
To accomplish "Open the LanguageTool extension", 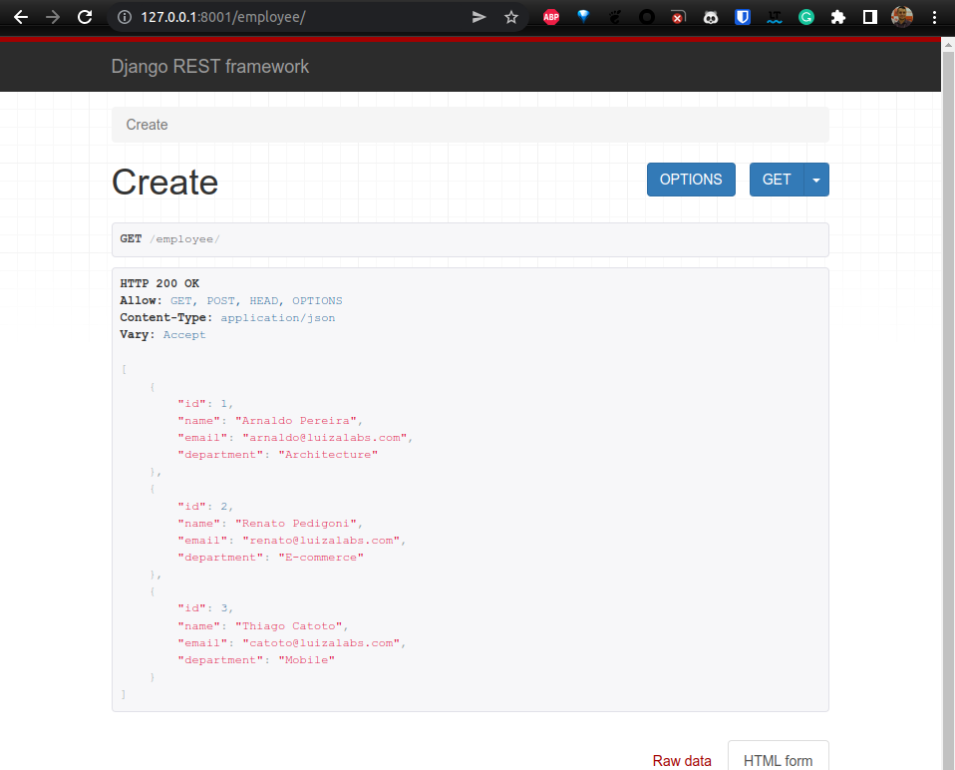I will coord(775,17).
